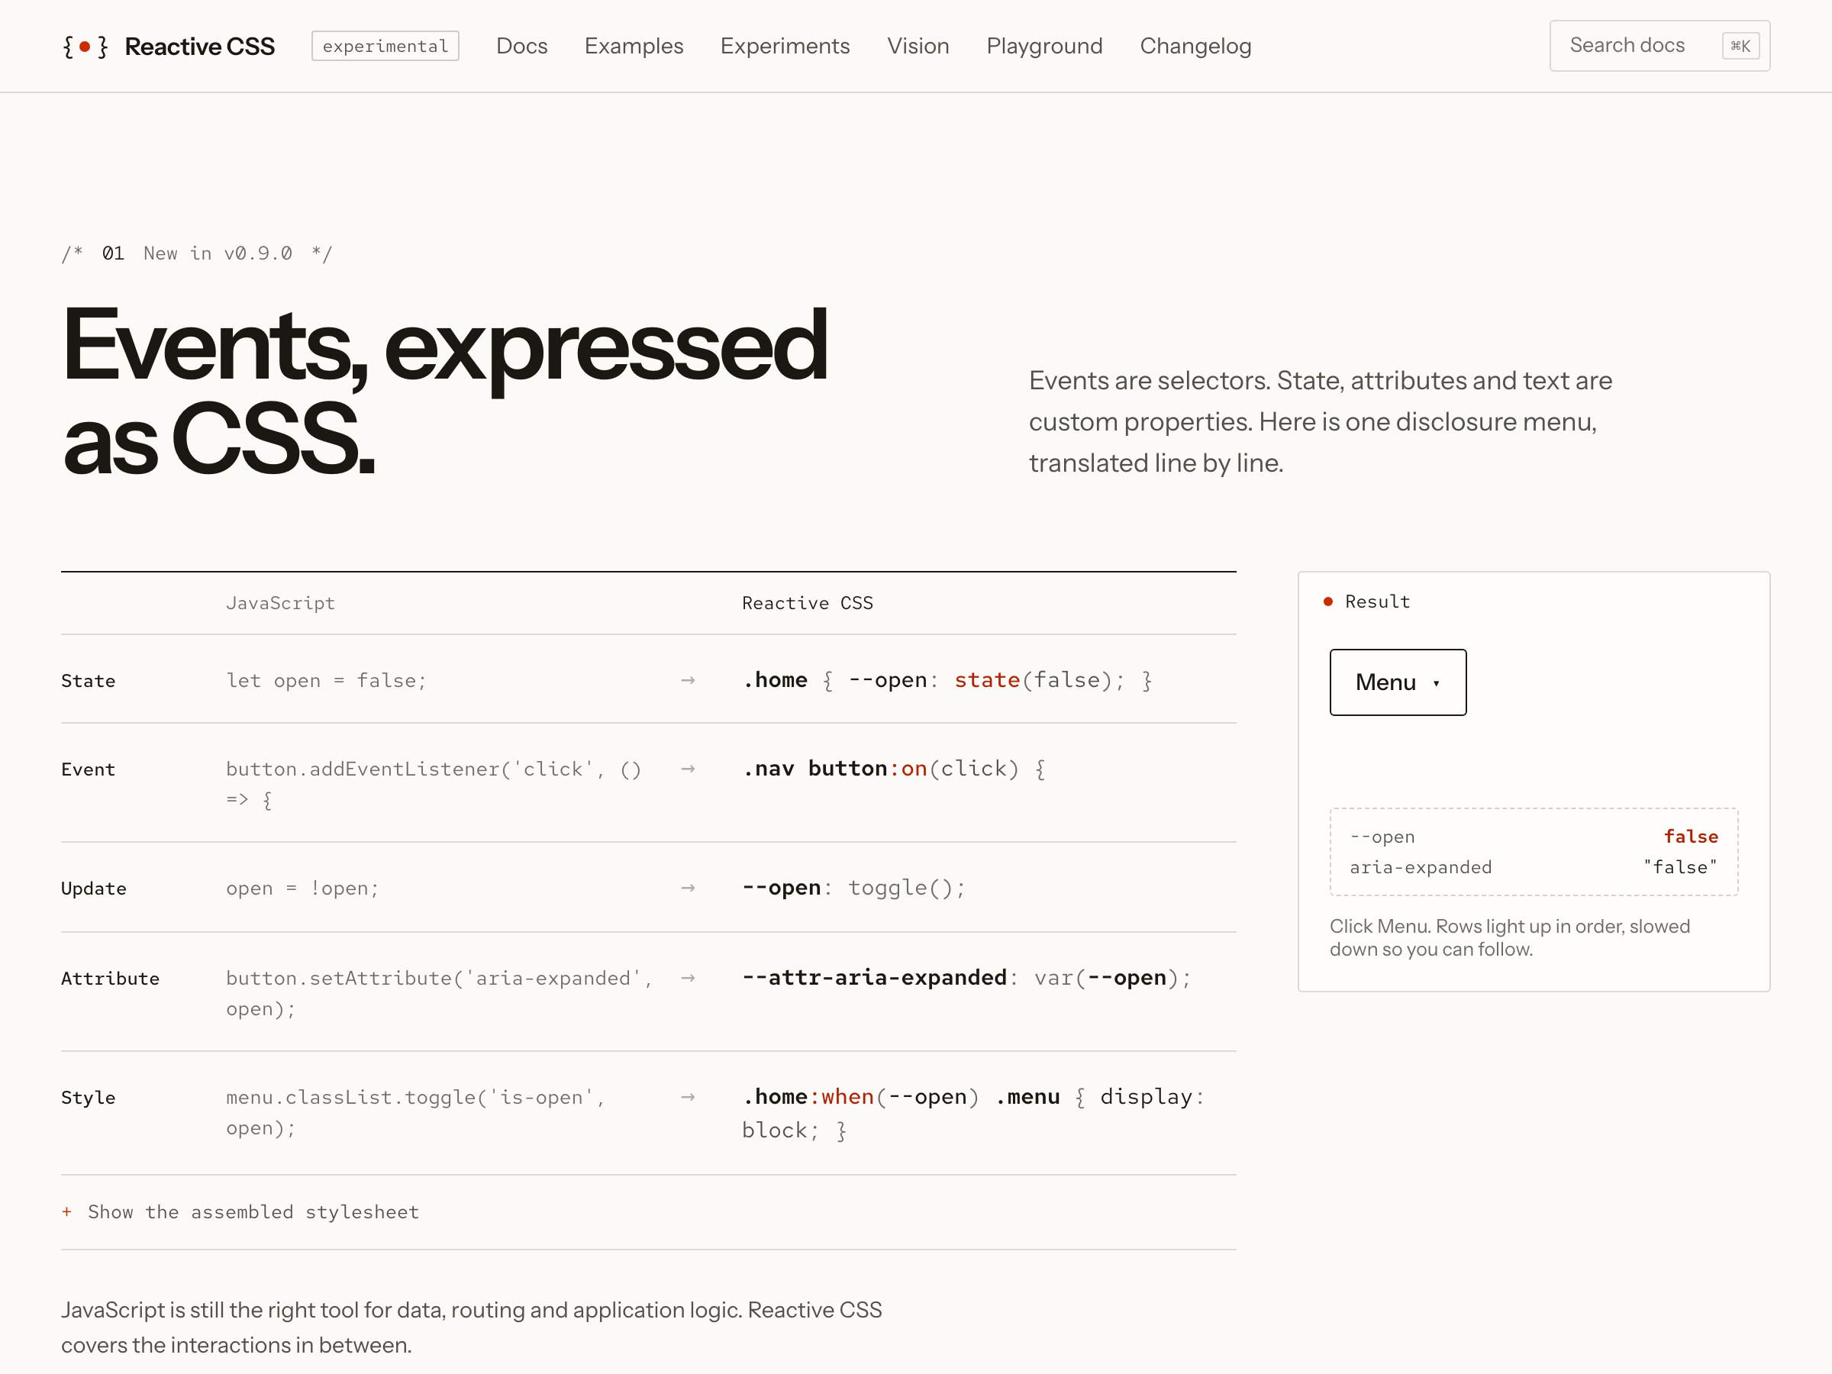Click the experimental badge

(385, 47)
